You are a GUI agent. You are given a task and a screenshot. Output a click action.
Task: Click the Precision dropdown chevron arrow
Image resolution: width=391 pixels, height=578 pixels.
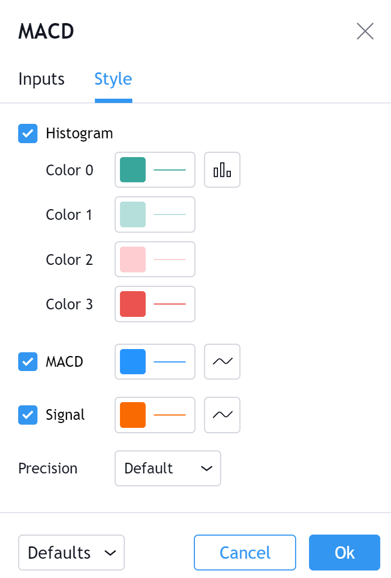(206, 469)
